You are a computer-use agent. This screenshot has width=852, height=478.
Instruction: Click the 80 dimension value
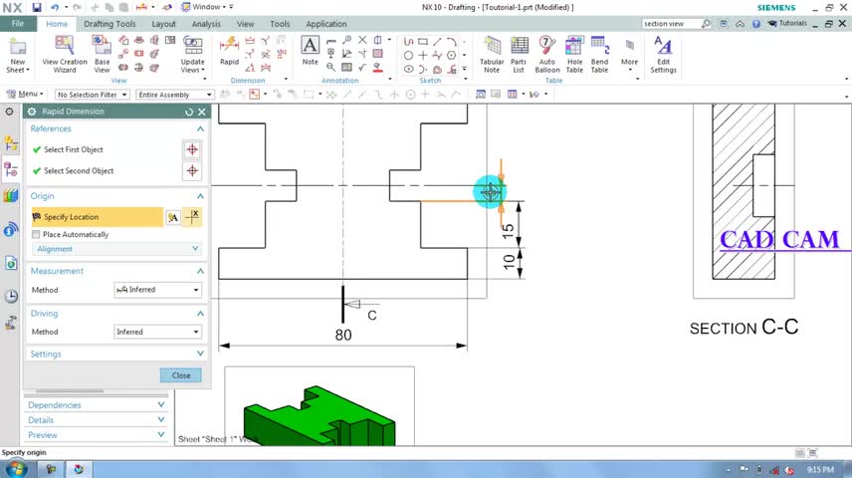pos(342,335)
